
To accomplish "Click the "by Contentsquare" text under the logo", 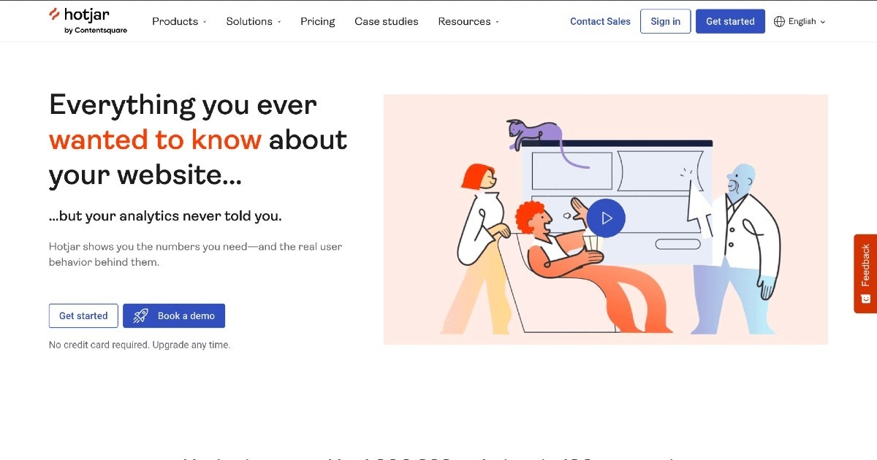I will 96,31.
